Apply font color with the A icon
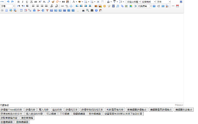The image size is (198, 124). (74, 2)
